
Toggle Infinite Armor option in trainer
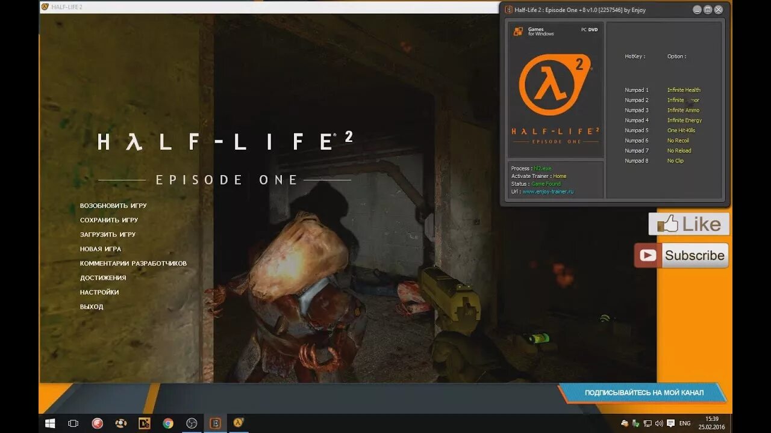[683, 100]
